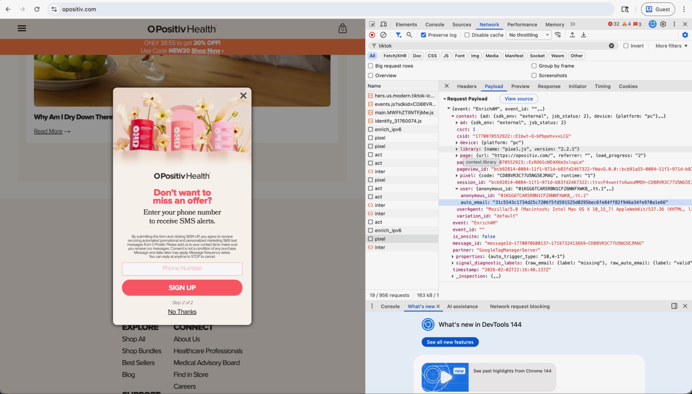692x394 pixels.
Task: Open the Fetch/XHR request filter
Action: click(x=394, y=56)
